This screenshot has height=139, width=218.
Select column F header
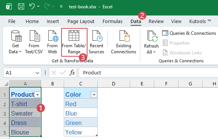click(x=166, y=84)
